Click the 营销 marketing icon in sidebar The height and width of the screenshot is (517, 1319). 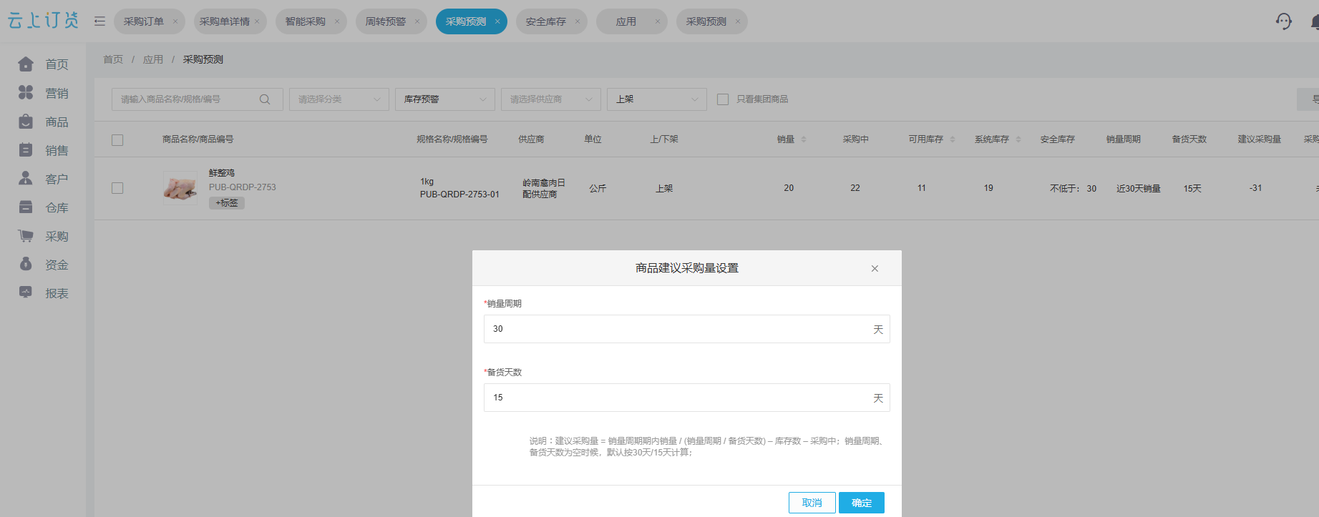click(x=26, y=93)
